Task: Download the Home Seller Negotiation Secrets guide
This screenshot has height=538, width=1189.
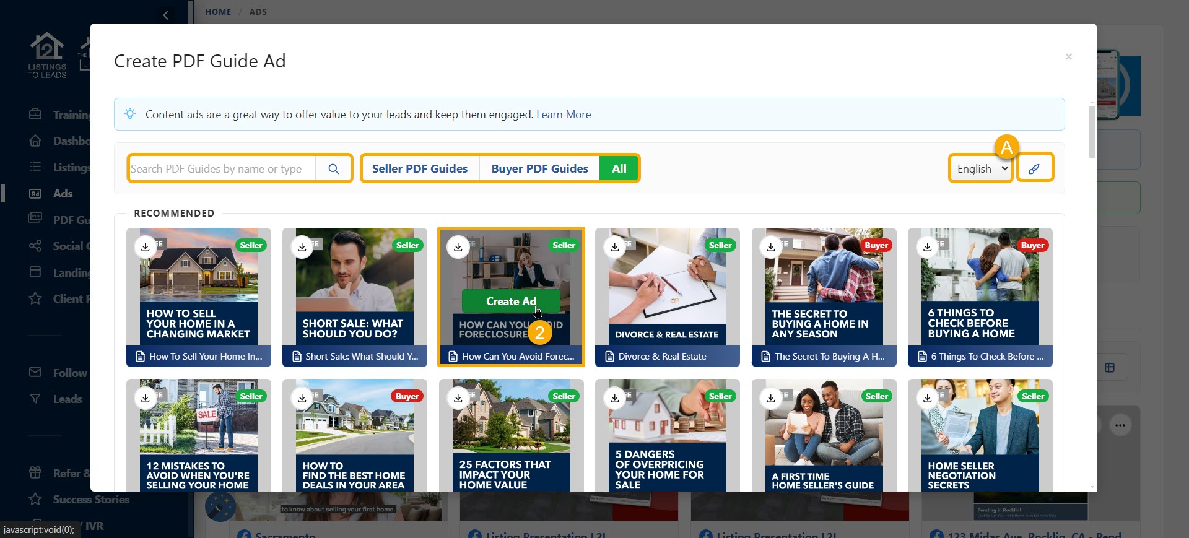Action: (927, 398)
